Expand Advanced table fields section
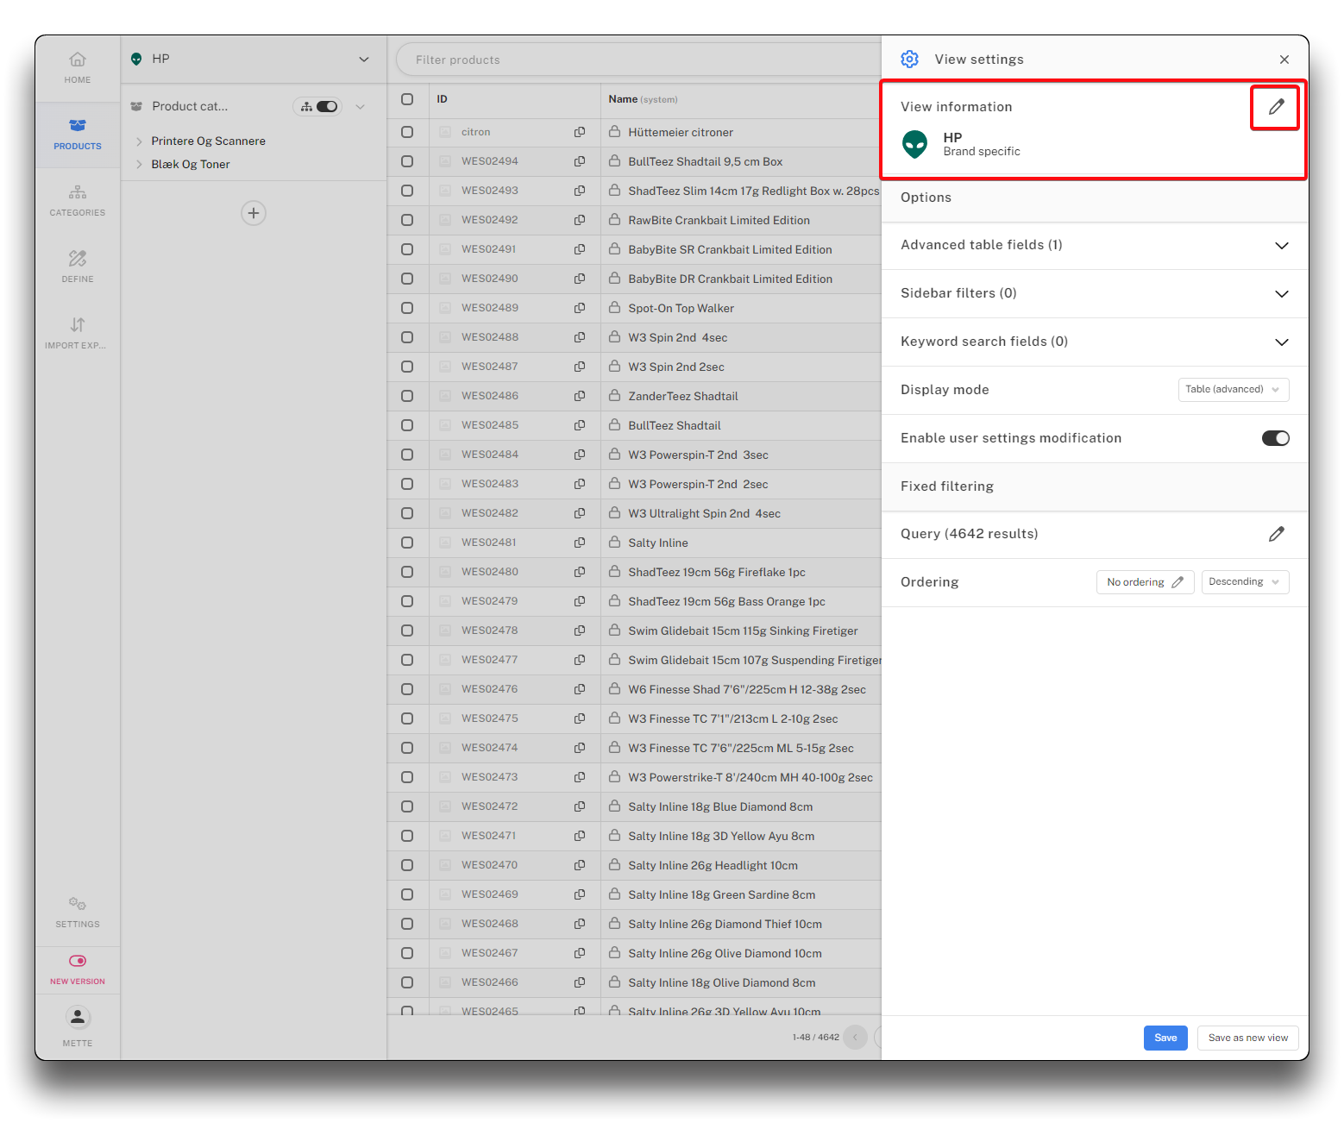Screen dimensions: 1344x1123 click(1281, 246)
